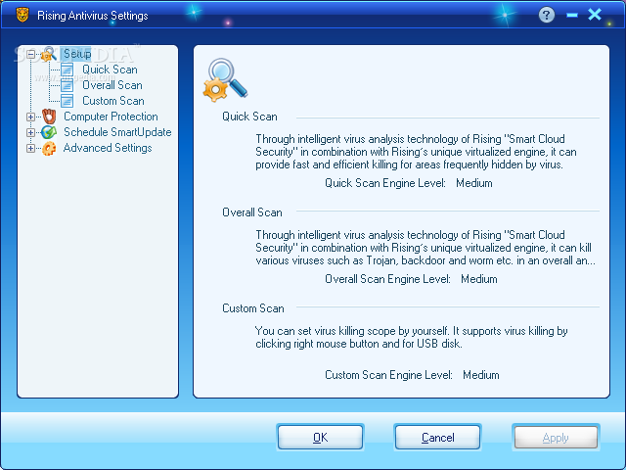The width and height of the screenshot is (626, 470).
Task: Select Computer Protection tree item
Action: 111,117
